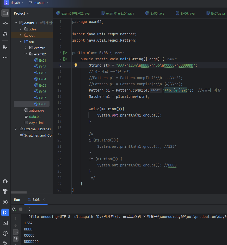This screenshot has height=245, width=227.
Task: Go down the stack trace arrow
Action: click(x=16, y=225)
